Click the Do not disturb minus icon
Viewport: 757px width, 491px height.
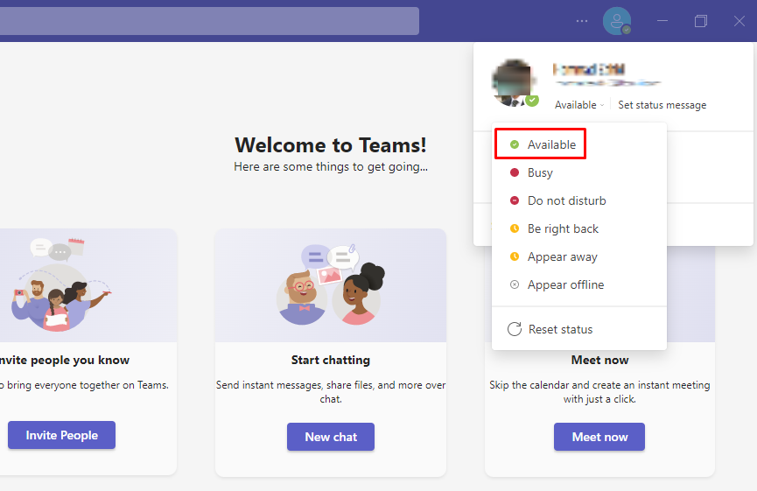(515, 200)
